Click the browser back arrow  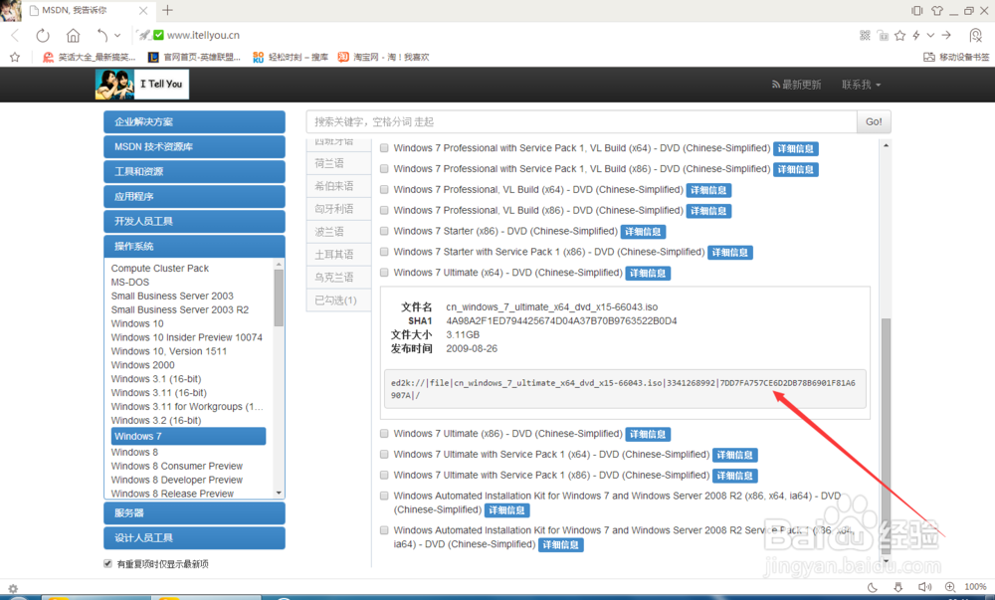(x=15, y=36)
